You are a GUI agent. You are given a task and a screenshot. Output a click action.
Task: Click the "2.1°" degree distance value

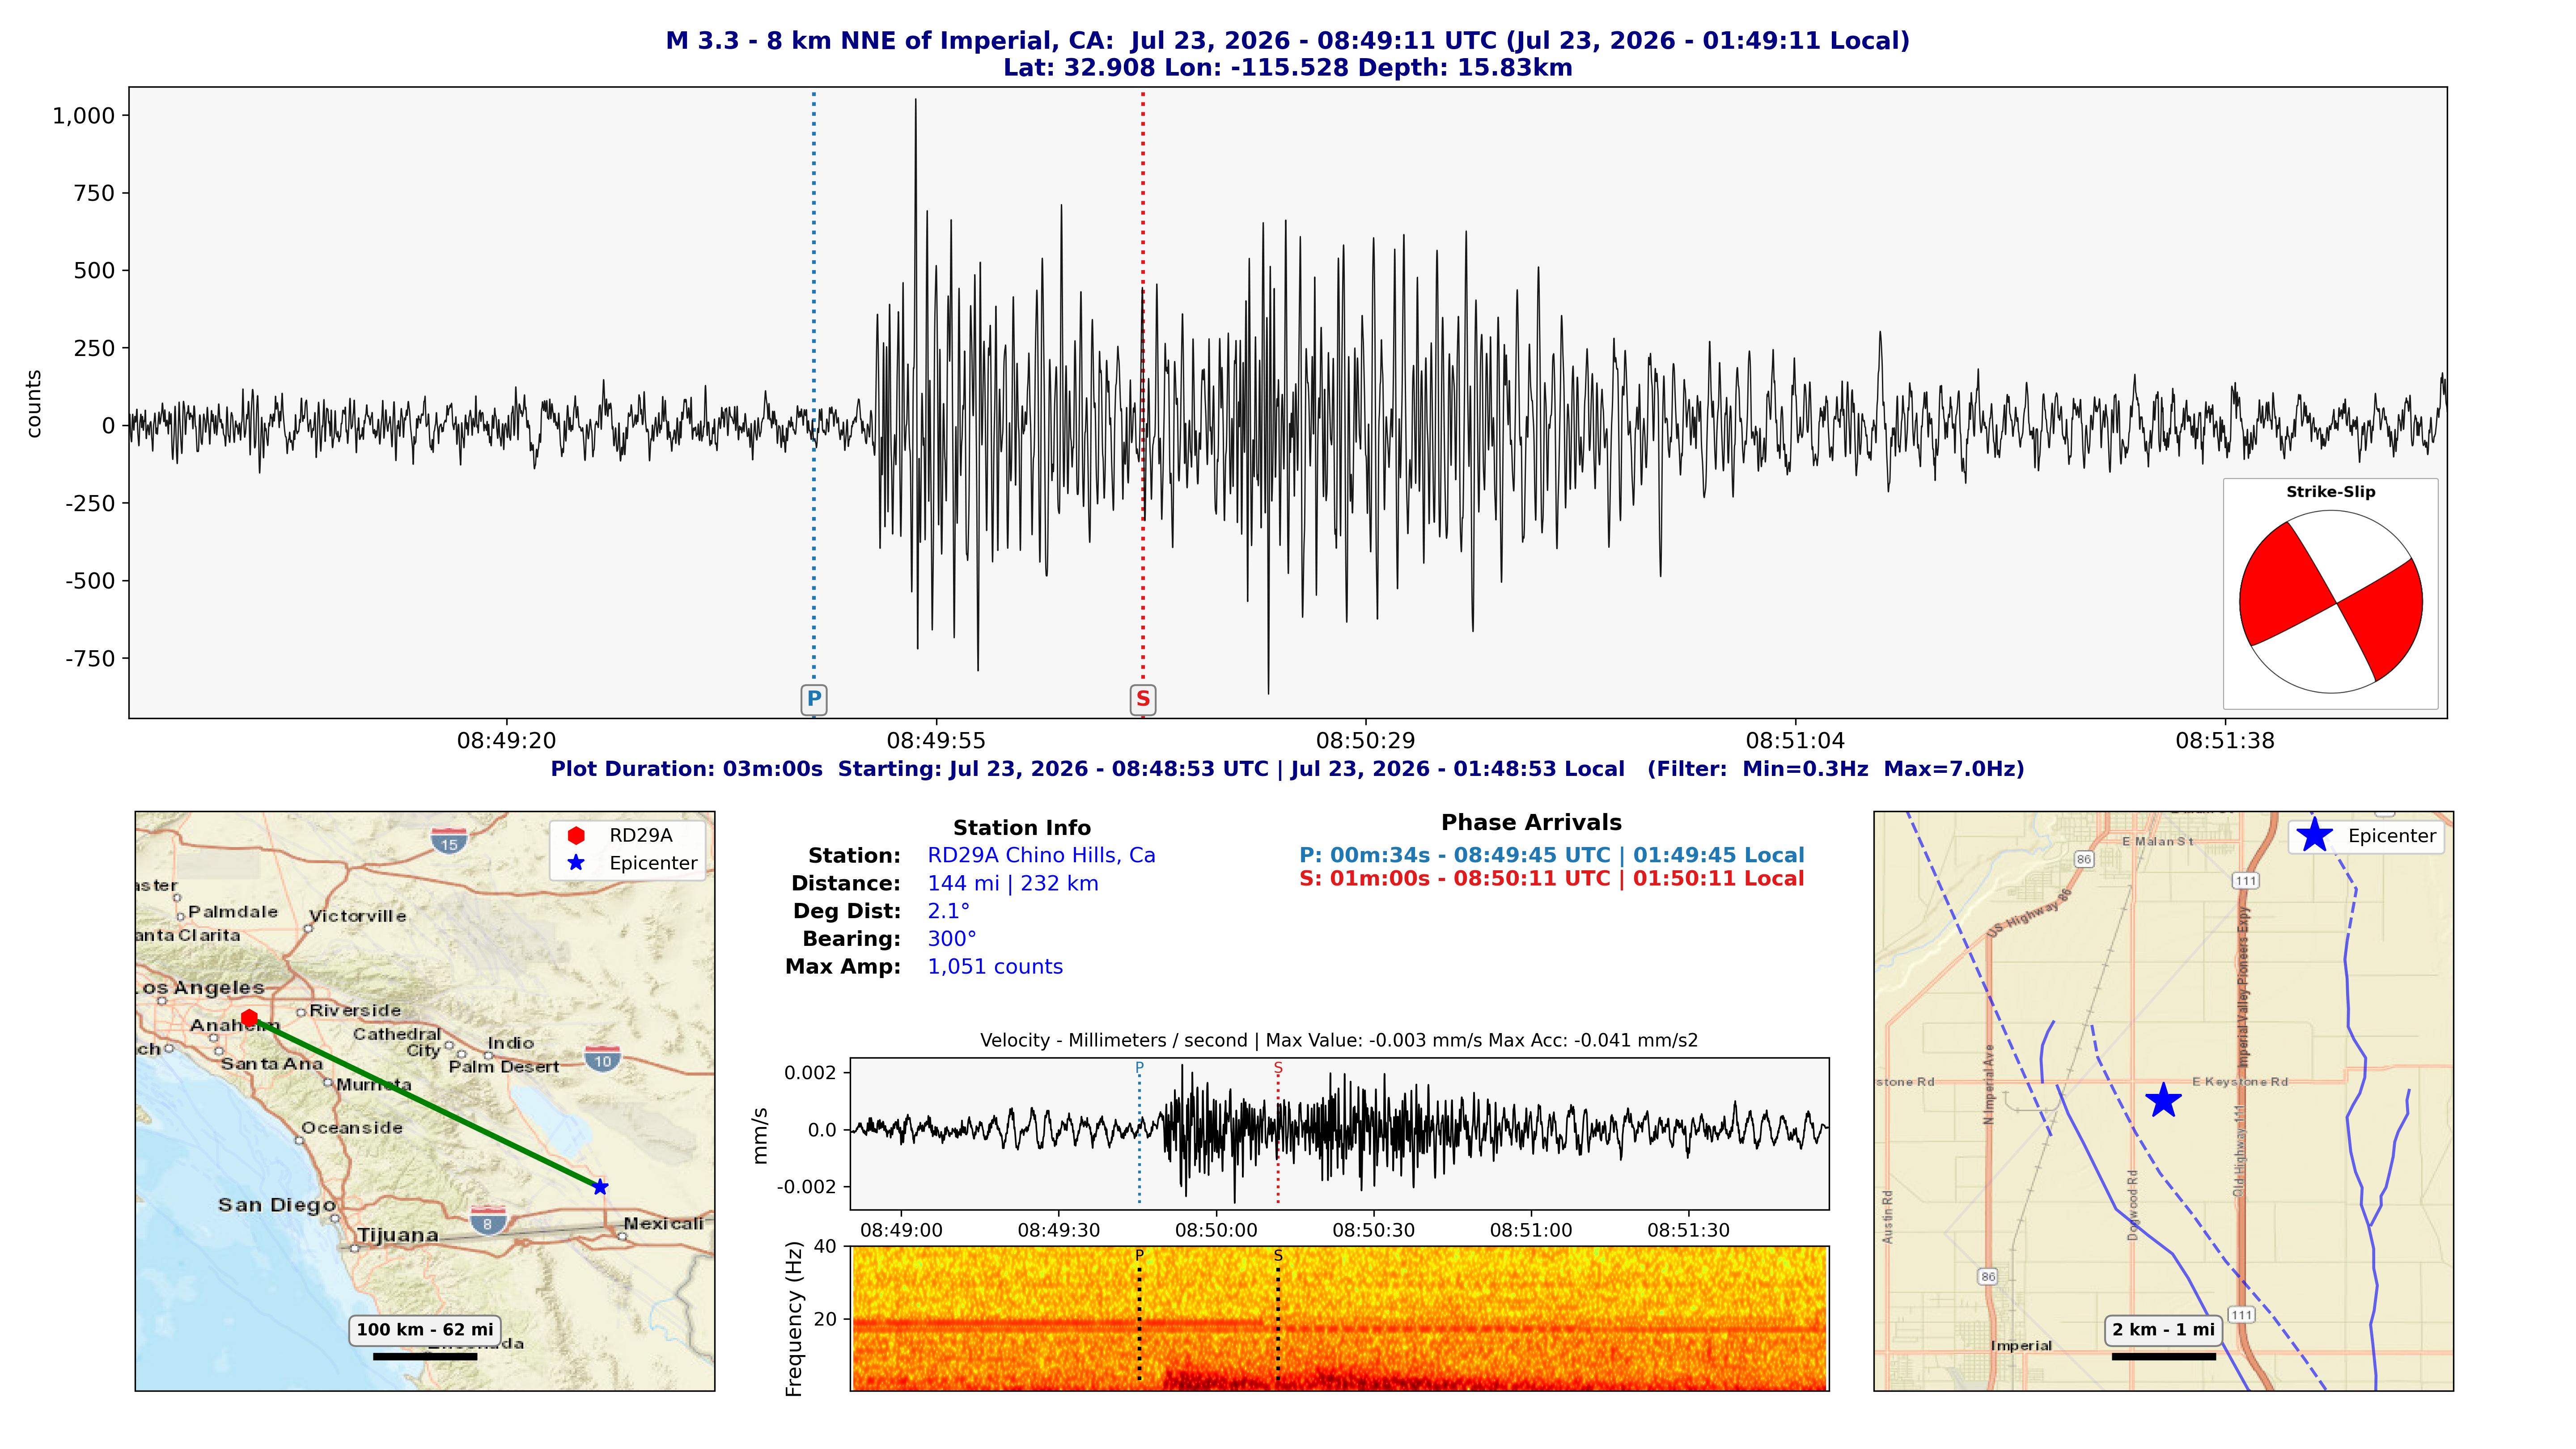pos(949,911)
